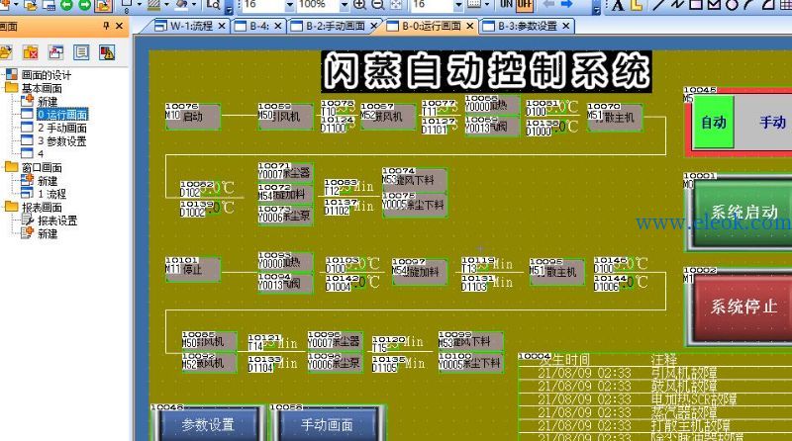792x441 pixels.
Task: Click the blue 手动画面 button on canvas
Action: pos(328,425)
